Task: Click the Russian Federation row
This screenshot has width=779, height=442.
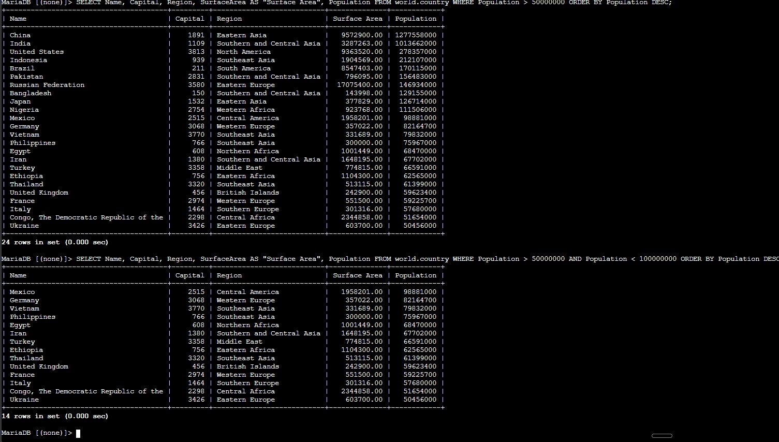Action: pyautogui.click(x=47, y=84)
